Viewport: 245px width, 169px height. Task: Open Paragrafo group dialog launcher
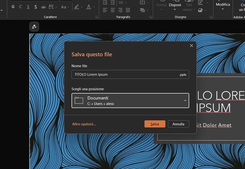(x=151, y=17)
